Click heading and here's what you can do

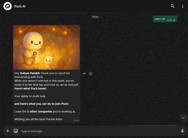41,104
